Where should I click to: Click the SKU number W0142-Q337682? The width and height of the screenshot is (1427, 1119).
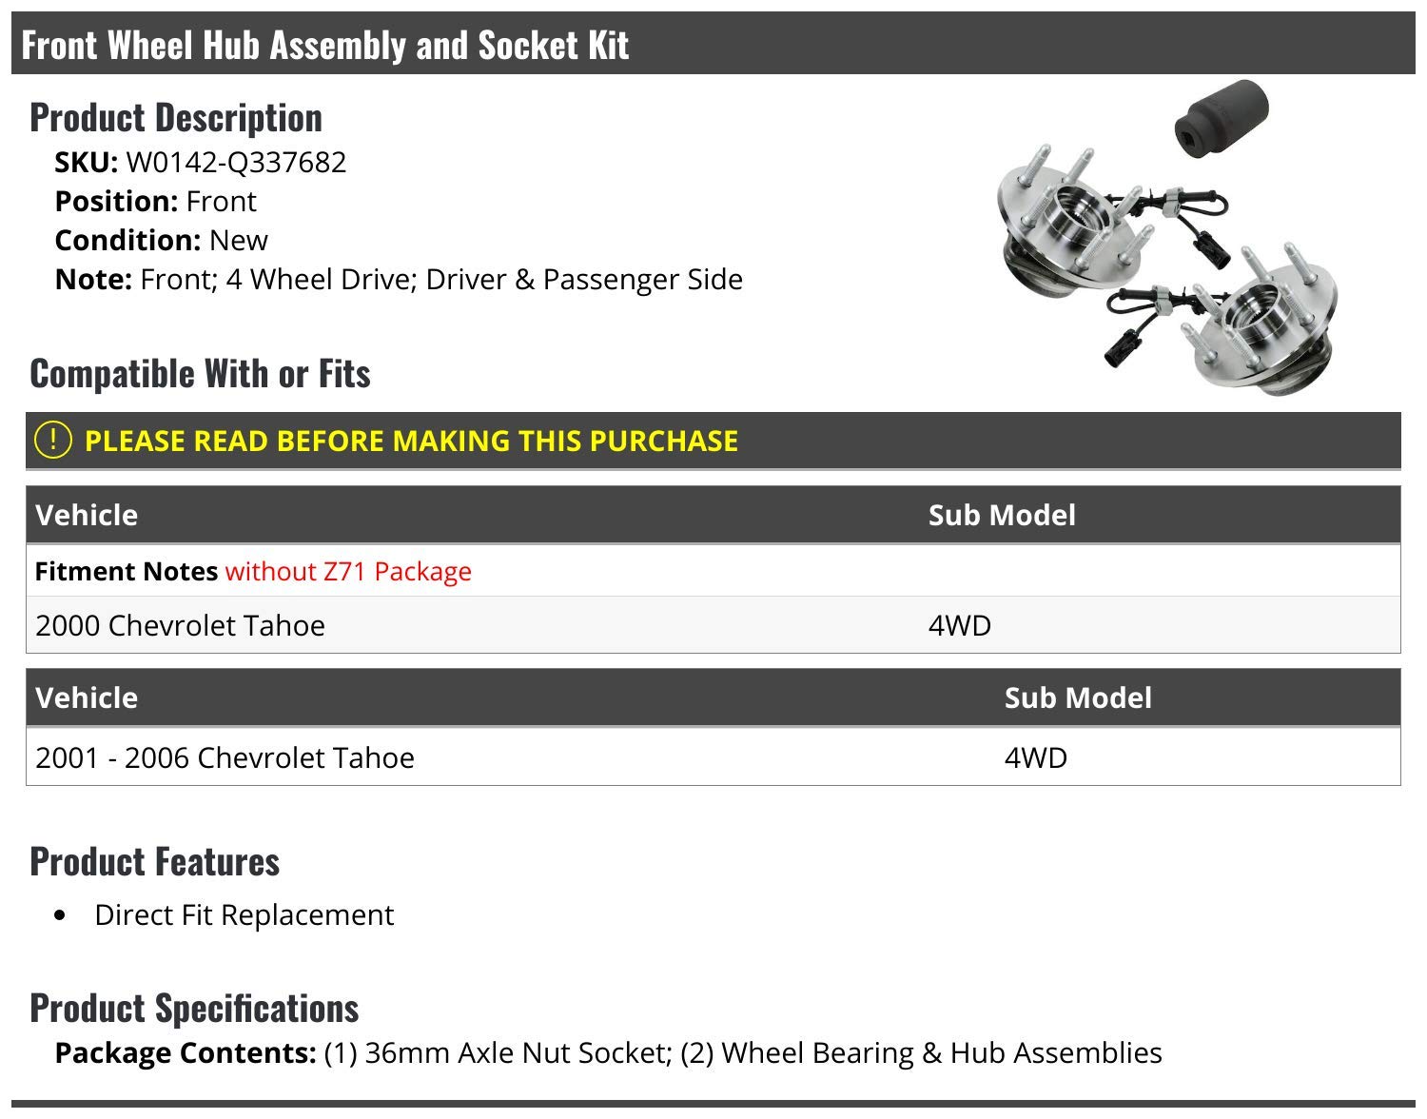click(236, 163)
